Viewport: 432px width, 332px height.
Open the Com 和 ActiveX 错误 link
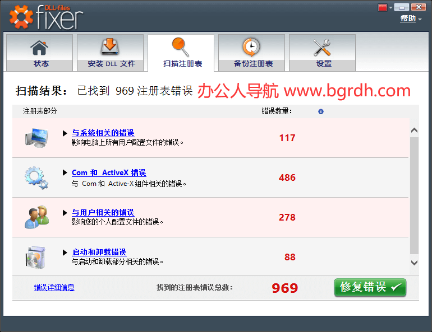[109, 172]
